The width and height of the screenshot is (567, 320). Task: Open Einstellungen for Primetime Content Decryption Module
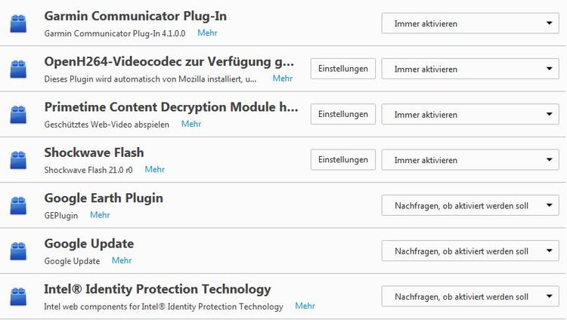(x=343, y=115)
